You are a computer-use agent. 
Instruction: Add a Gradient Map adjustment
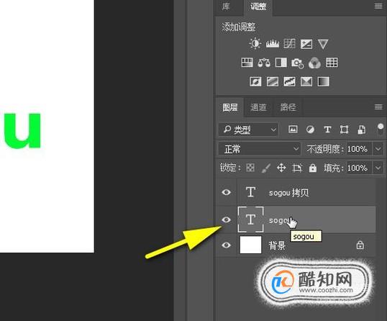coord(323,81)
